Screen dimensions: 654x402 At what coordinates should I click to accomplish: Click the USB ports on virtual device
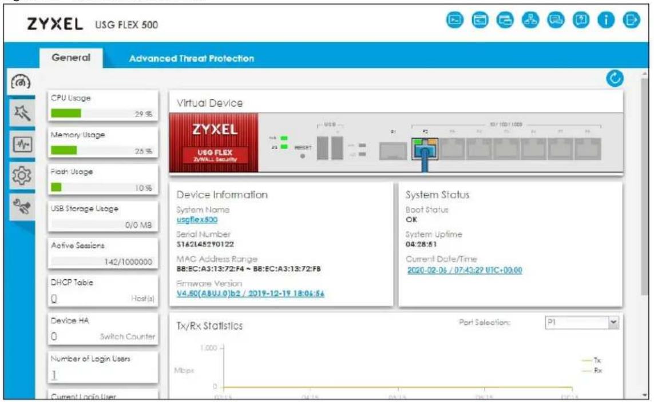(x=330, y=148)
